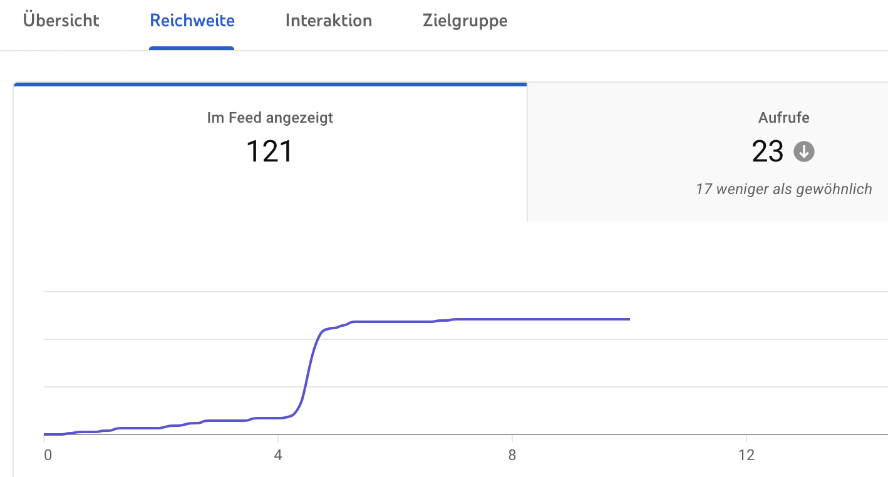Click the Aufrufe heading label
Viewport: 888px width, 477px height.
coord(783,117)
